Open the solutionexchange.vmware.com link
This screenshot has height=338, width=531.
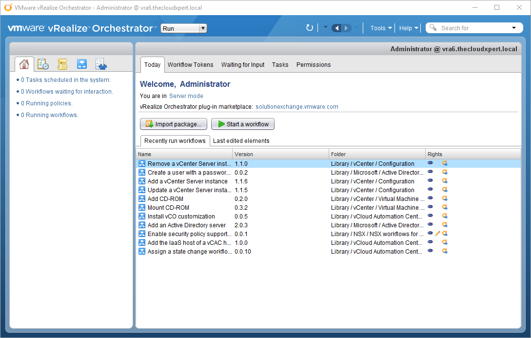coord(296,106)
